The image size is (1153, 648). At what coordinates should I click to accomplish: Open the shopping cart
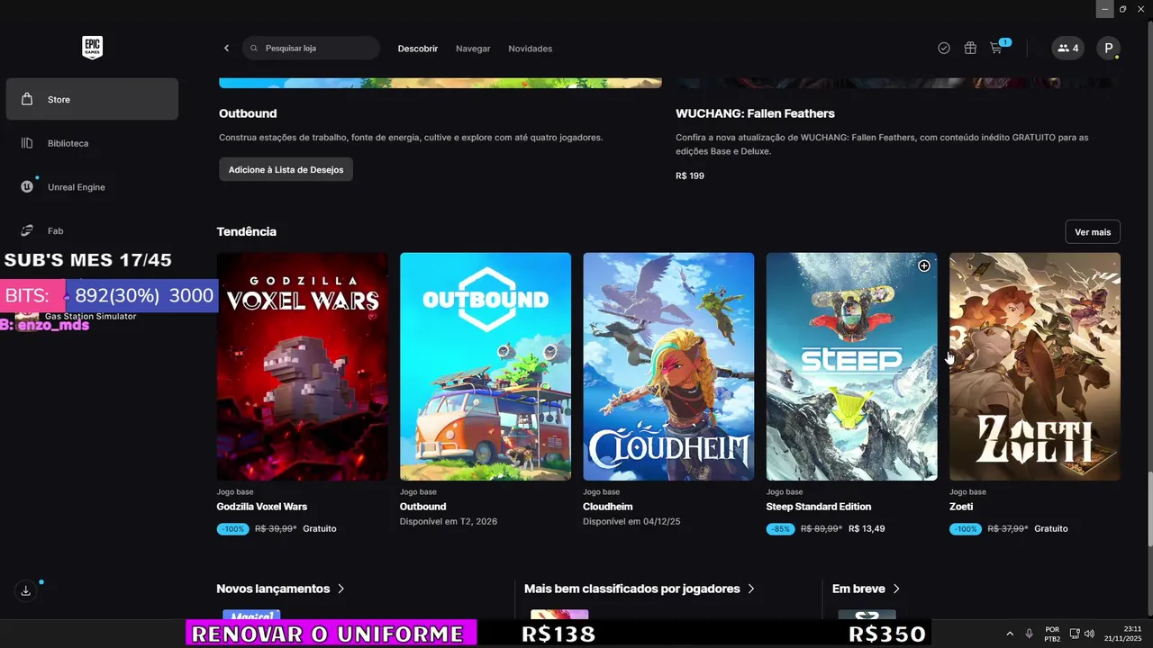click(x=996, y=49)
